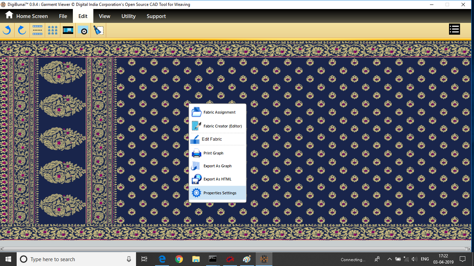Image resolution: width=474 pixels, height=266 pixels.
Task: Click the broom clear-selection icon
Action: [x=99, y=30]
